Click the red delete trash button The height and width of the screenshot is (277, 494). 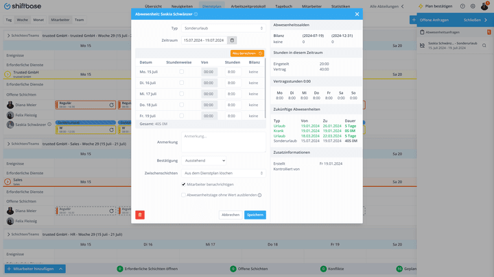point(140,215)
